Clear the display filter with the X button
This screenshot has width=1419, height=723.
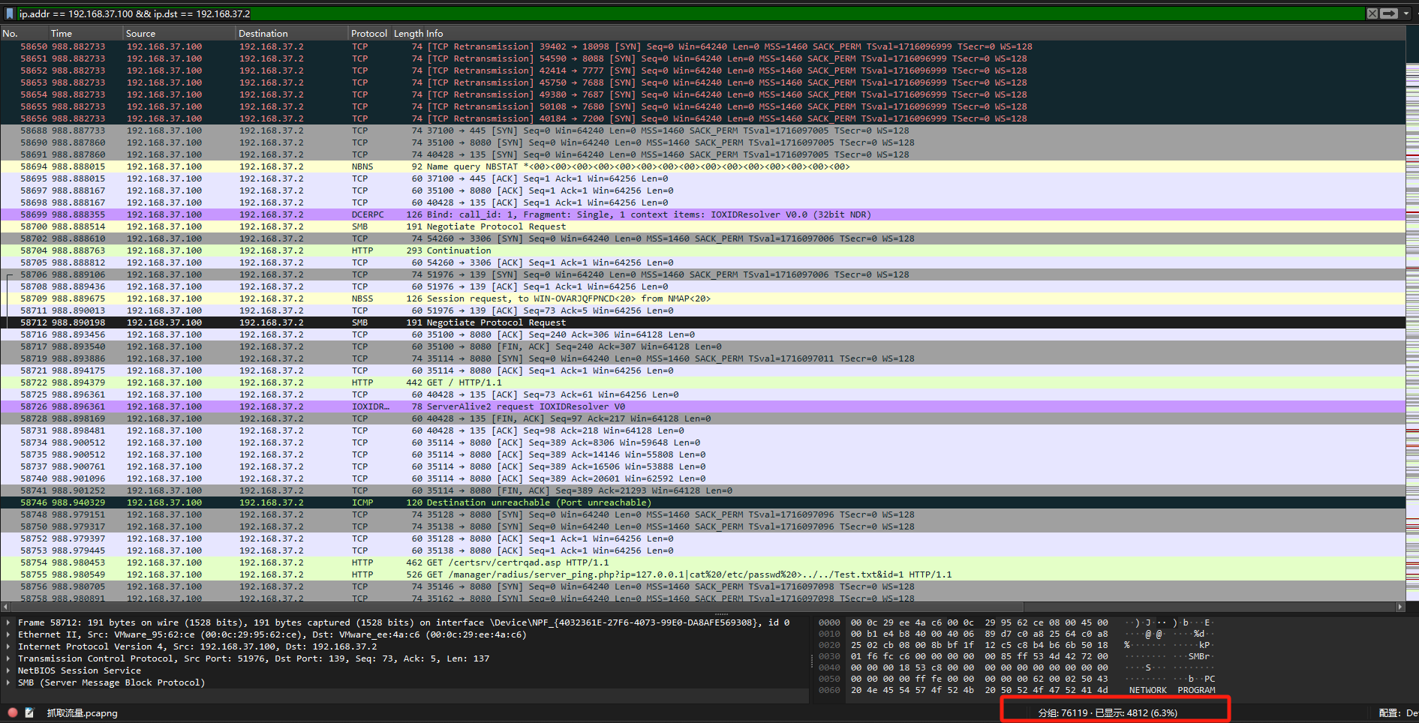(x=1372, y=13)
